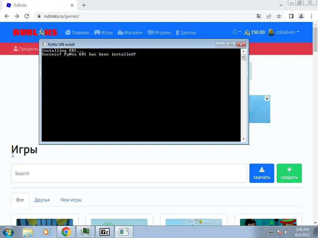Click the network tray icon

[x=271, y=232]
